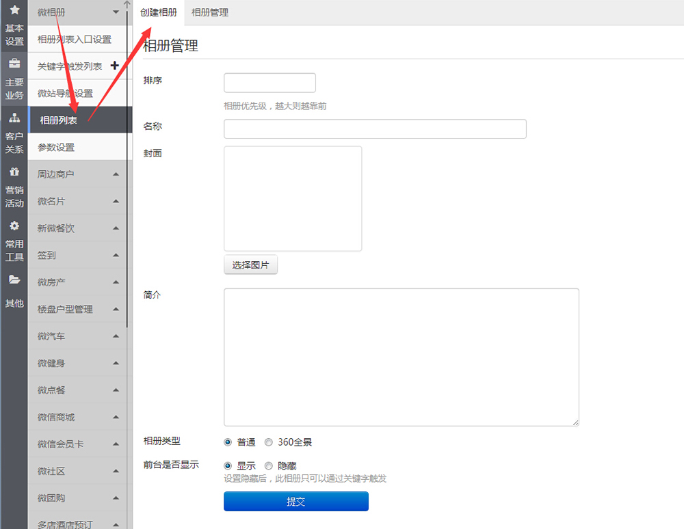684x529 pixels.
Task: Collapse the 微相册 menu with its arrow icon
Action: tap(114, 12)
